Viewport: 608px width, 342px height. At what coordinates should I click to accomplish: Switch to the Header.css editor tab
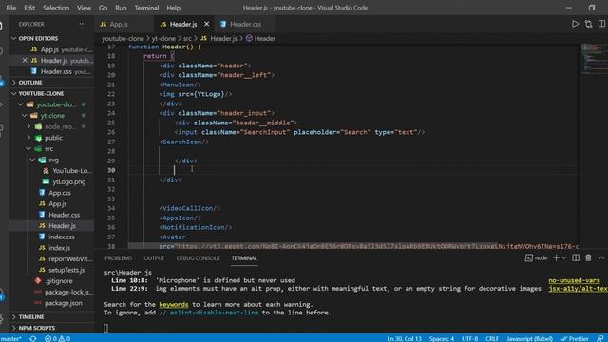pyautogui.click(x=246, y=24)
